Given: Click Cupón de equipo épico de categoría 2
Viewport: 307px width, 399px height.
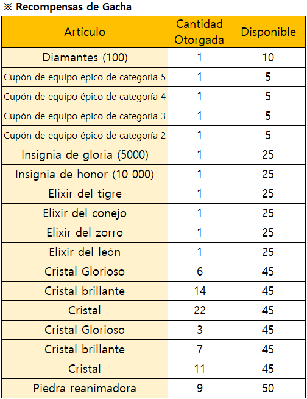Looking at the screenshot, I should click(85, 136).
